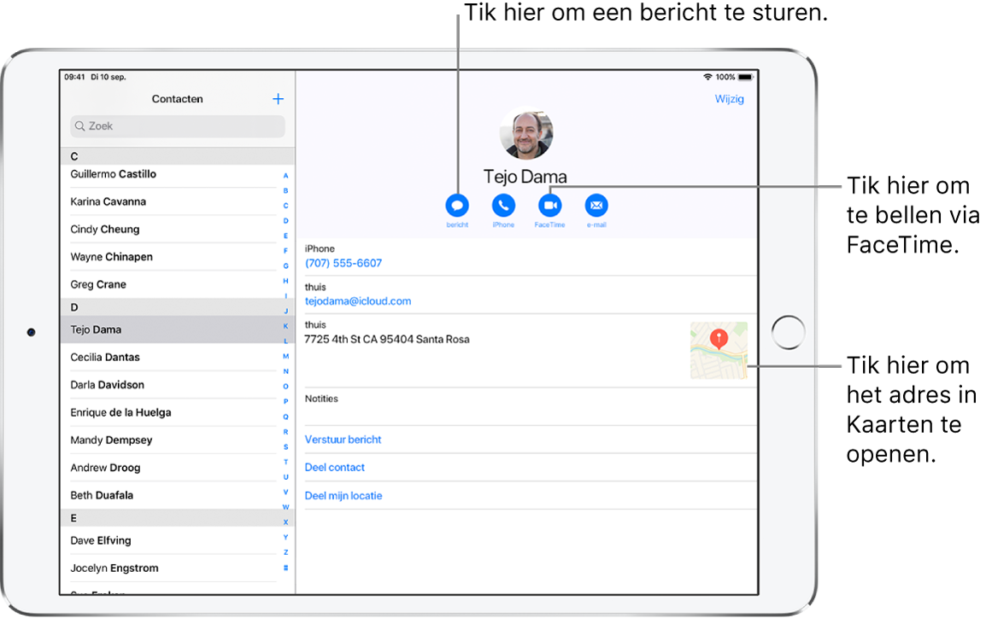Open the address map thumbnail
The image size is (986, 618).
(x=719, y=351)
